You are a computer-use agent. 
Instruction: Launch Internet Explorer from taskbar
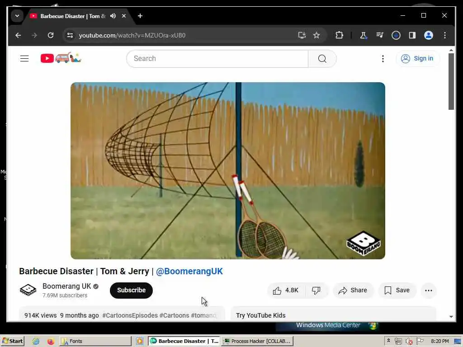point(36,341)
